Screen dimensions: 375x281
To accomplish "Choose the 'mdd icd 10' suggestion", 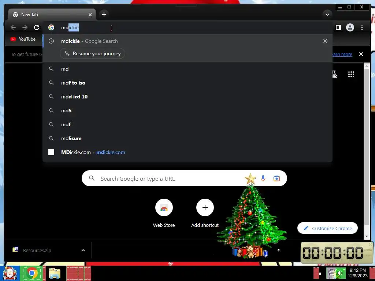I will pyautogui.click(x=187, y=97).
